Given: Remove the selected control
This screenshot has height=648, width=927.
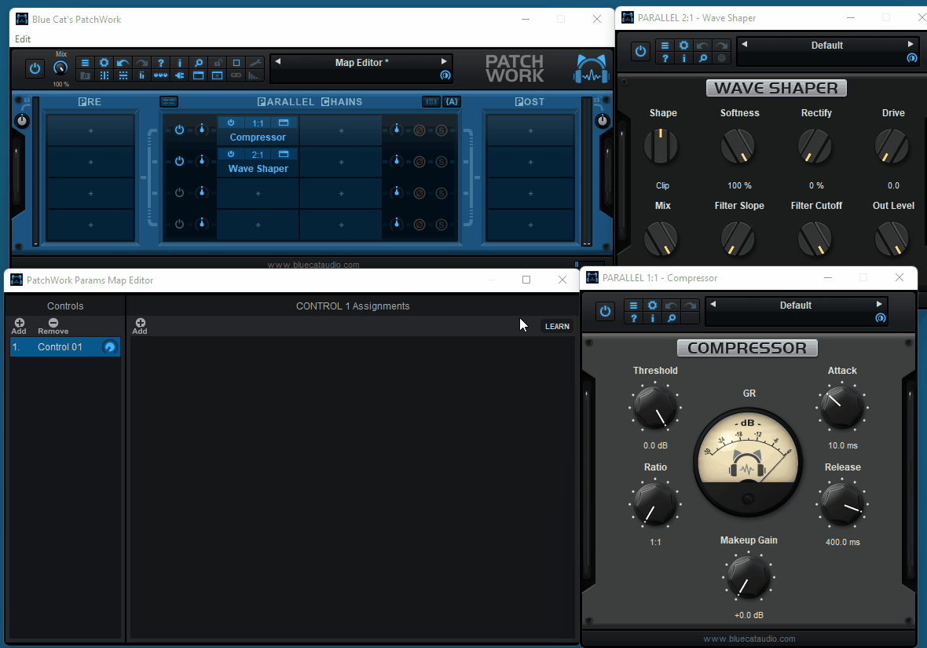Looking at the screenshot, I should click(x=53, y=326).
